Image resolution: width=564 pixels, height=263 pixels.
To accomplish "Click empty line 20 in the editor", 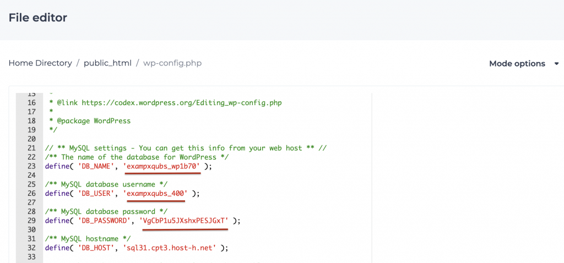I will (207, 139).
